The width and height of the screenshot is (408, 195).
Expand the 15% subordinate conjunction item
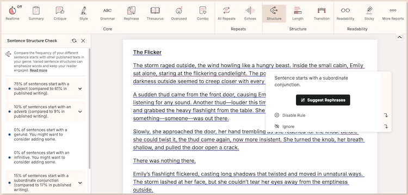point(45,183)
